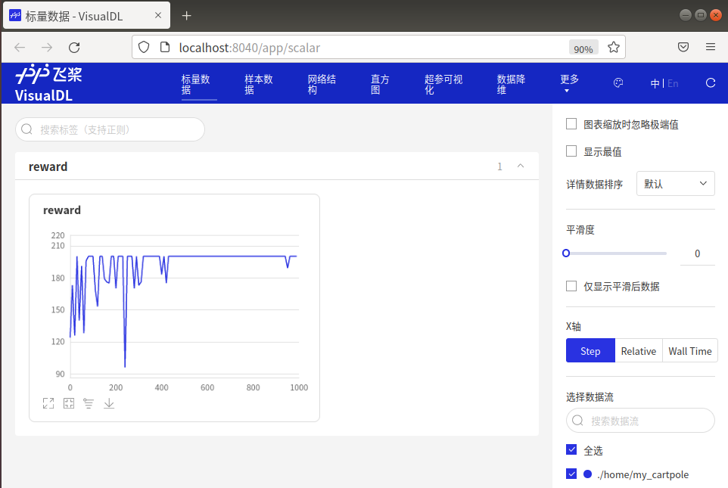Click the blue my_cartpole color dot

point(587,474)
